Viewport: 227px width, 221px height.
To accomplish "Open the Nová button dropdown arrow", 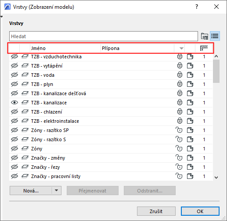I will pos(57,190).
